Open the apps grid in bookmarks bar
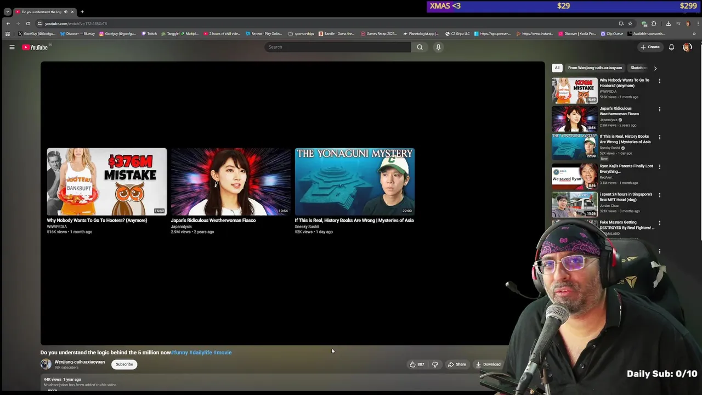This screenshot has width=702, height=395. [x=8, y=33]
